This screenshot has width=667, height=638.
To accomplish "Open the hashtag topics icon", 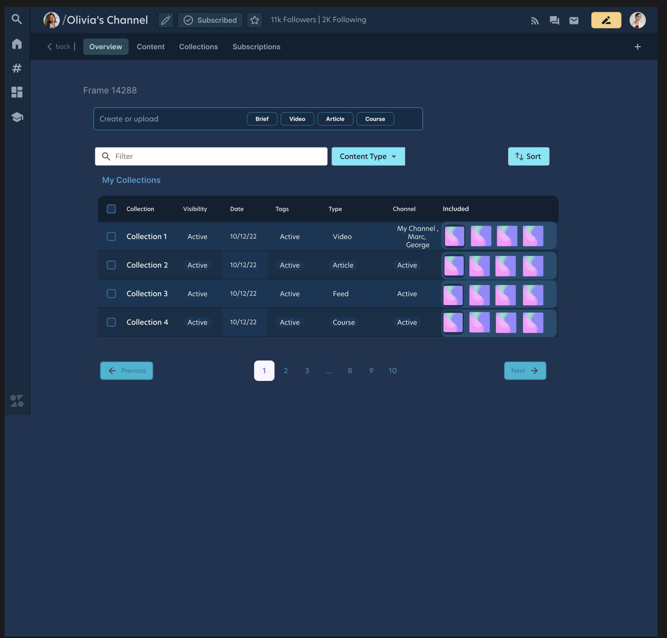I will click(17, 68).
